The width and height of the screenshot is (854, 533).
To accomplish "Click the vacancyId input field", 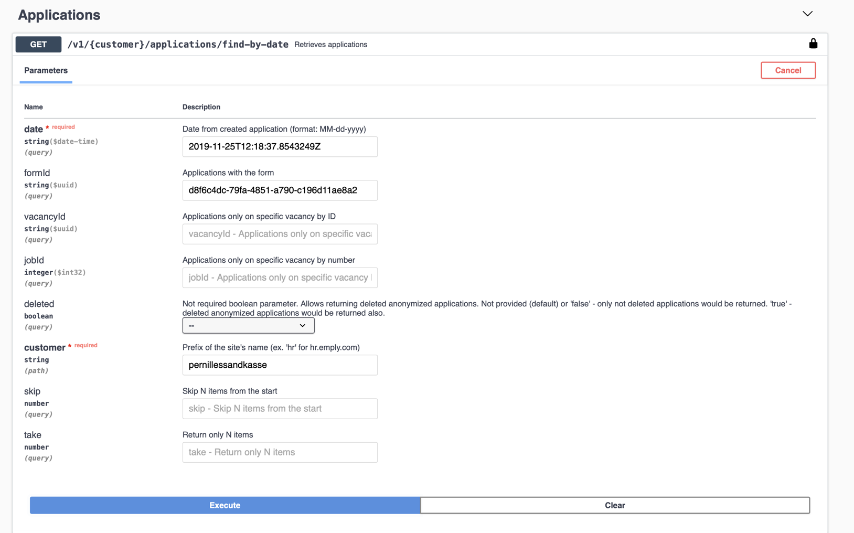I will coord(280,234).
